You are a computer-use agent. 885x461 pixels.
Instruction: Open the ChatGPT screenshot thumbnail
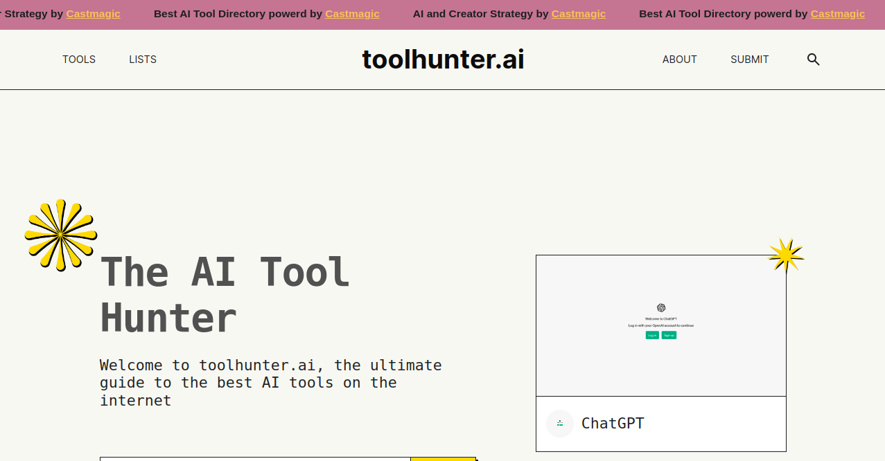[661, 325]
